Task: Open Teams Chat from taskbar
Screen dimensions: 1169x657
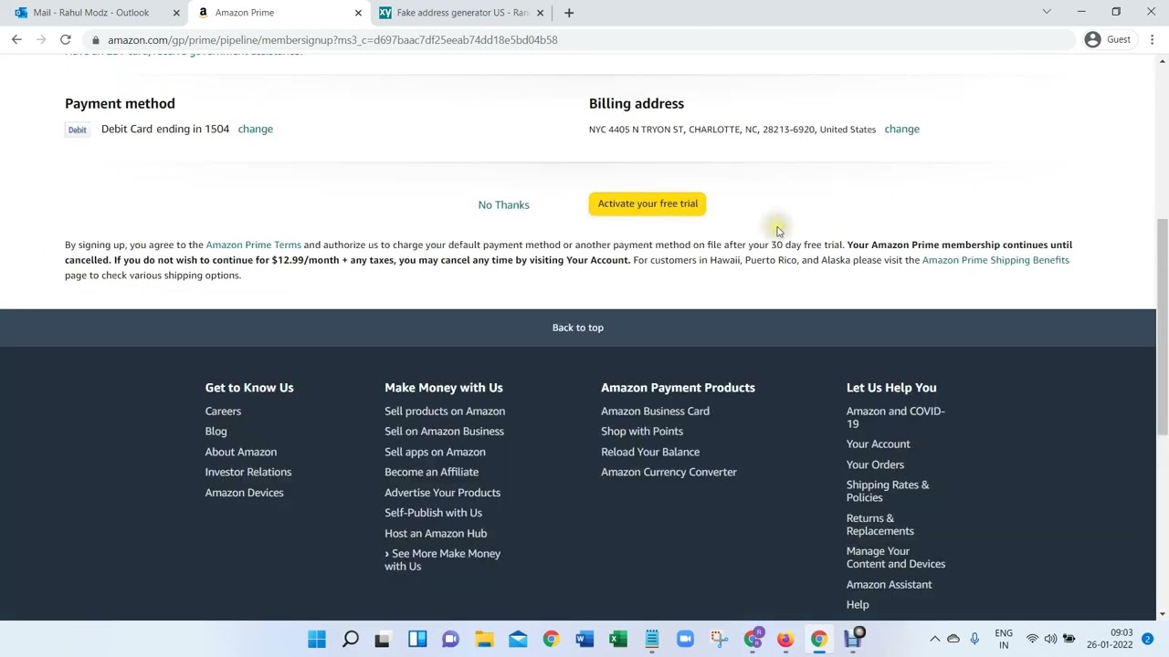Action: pyautogui.click(x=450, y=639)
